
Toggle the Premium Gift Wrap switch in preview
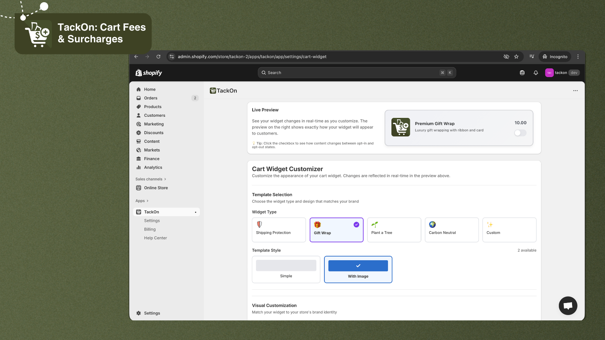click(x=520, y=133)
